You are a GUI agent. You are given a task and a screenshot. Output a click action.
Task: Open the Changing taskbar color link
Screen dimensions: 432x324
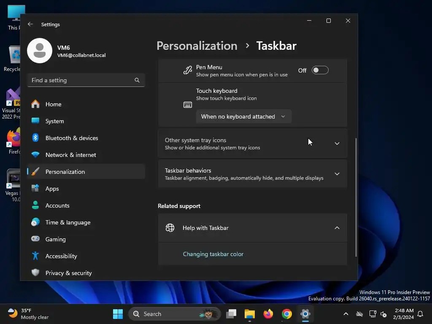[x=213, y=254]
